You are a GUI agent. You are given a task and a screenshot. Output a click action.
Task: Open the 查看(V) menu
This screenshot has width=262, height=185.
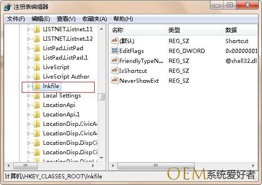pyautogui.click(x=66, y=19)
